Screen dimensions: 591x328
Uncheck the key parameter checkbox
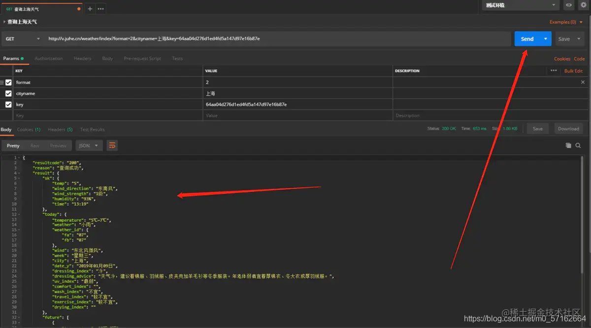(x=8, y=104)
